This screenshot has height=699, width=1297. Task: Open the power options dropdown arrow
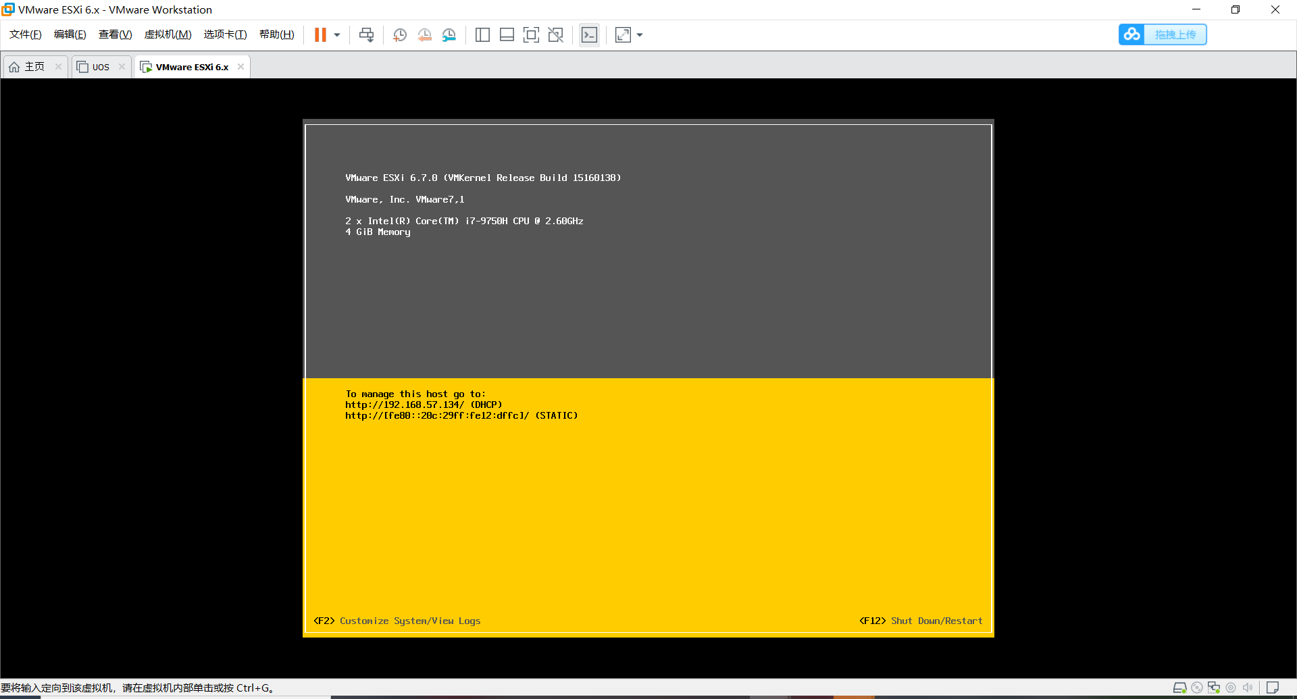pos(337,34)
